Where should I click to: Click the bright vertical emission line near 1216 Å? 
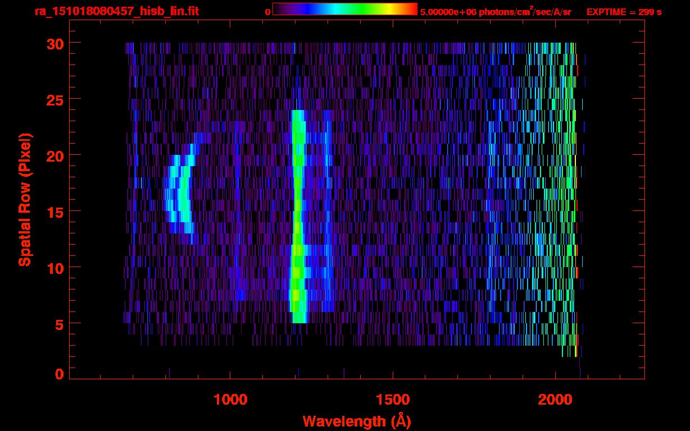298,217
